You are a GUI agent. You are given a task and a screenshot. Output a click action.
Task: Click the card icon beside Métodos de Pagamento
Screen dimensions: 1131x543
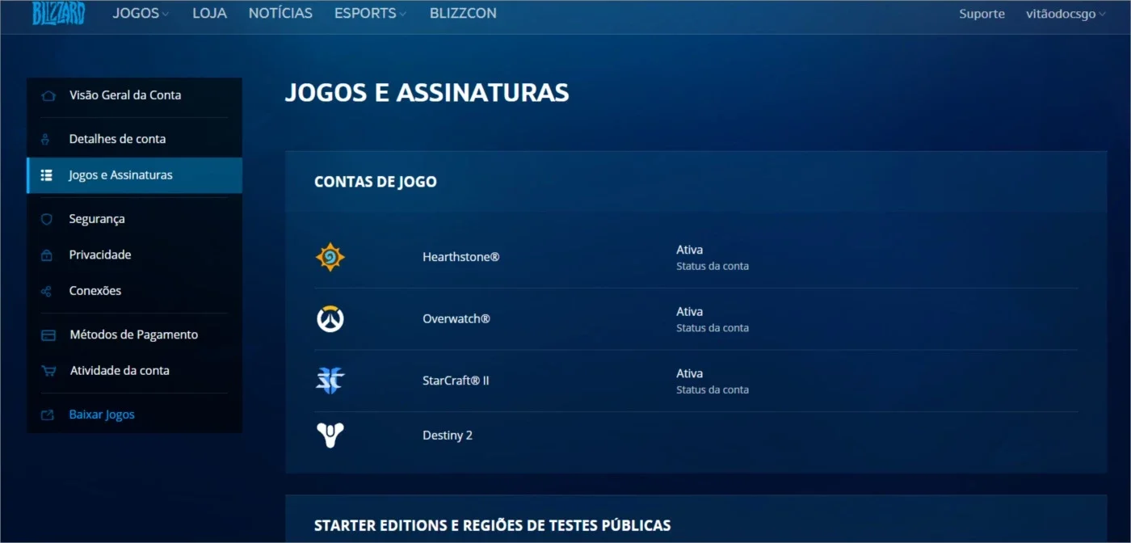tap(48, 335)
